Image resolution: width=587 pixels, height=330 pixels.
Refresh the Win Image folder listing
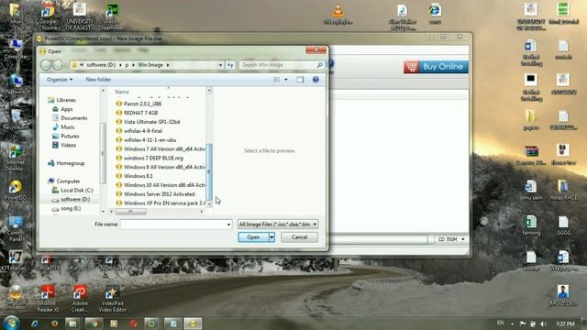tap(230, 65)
